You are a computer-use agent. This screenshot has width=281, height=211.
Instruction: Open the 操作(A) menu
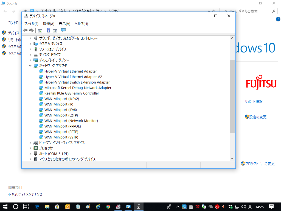(x=49, y=24)
